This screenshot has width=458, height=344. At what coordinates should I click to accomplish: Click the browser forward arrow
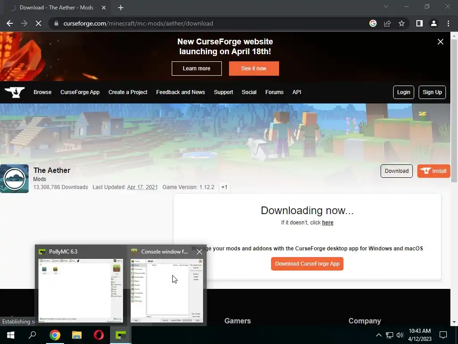point(24,23)
